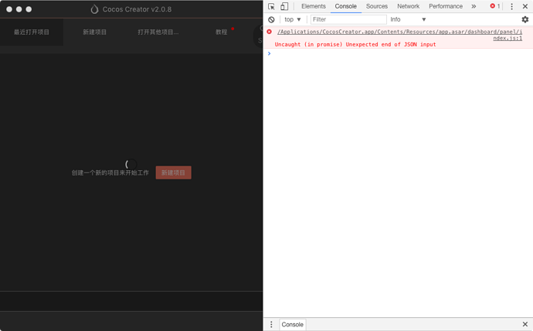Click the red 新建项目 button
533x331 pixels.
point(173,172)
